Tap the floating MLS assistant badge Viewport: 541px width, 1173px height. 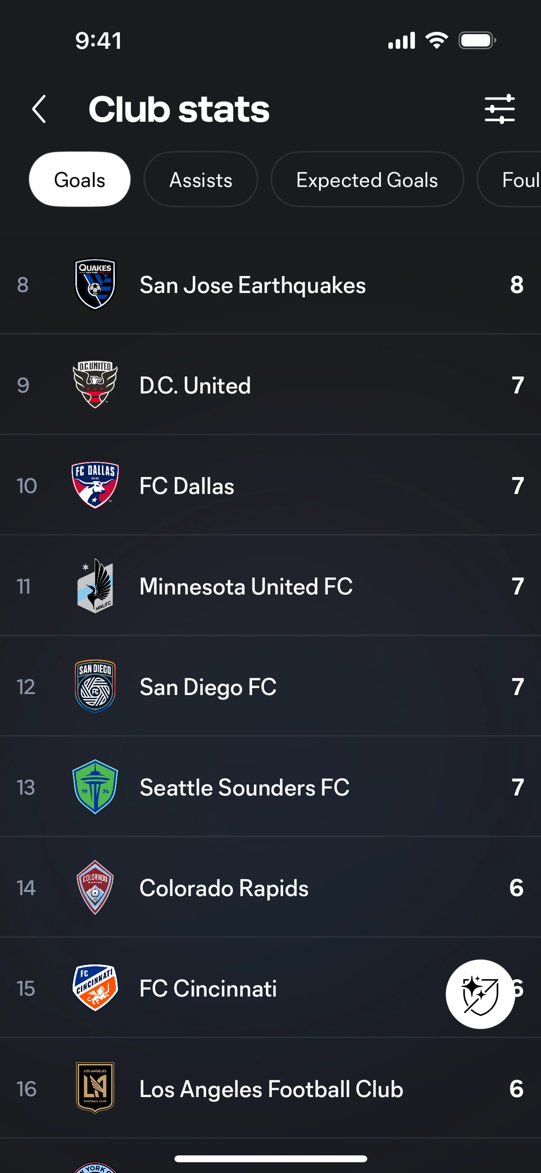(480, 993)
